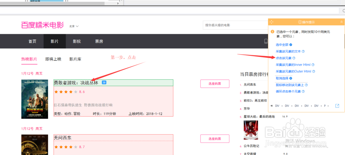Click the 采集该元素的文本 option
Screen dimensions: 345x155
[288, 51]
